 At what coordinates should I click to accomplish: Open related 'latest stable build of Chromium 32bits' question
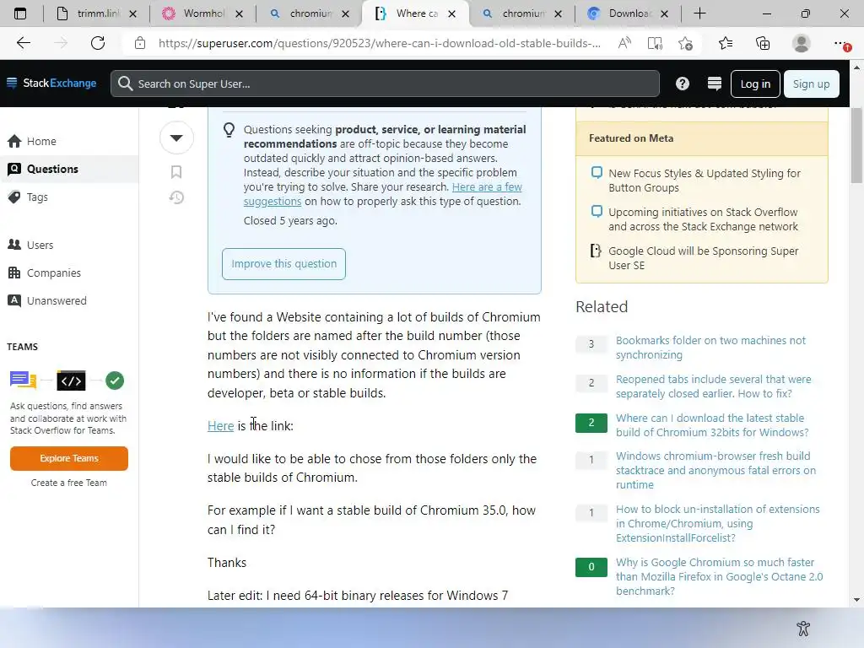(712, 425)
